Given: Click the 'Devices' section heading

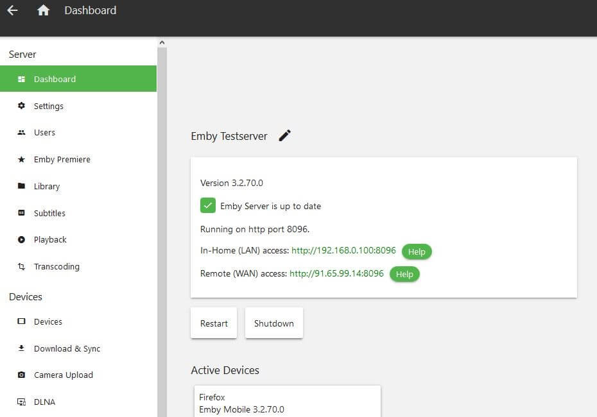Looking at the screenshot, I should click(x=26, y=297).
